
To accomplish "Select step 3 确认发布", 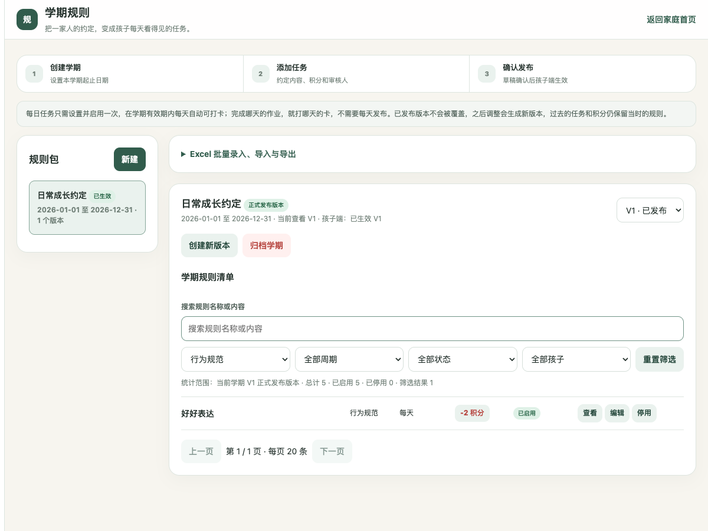I will click(x=582, y=74).
